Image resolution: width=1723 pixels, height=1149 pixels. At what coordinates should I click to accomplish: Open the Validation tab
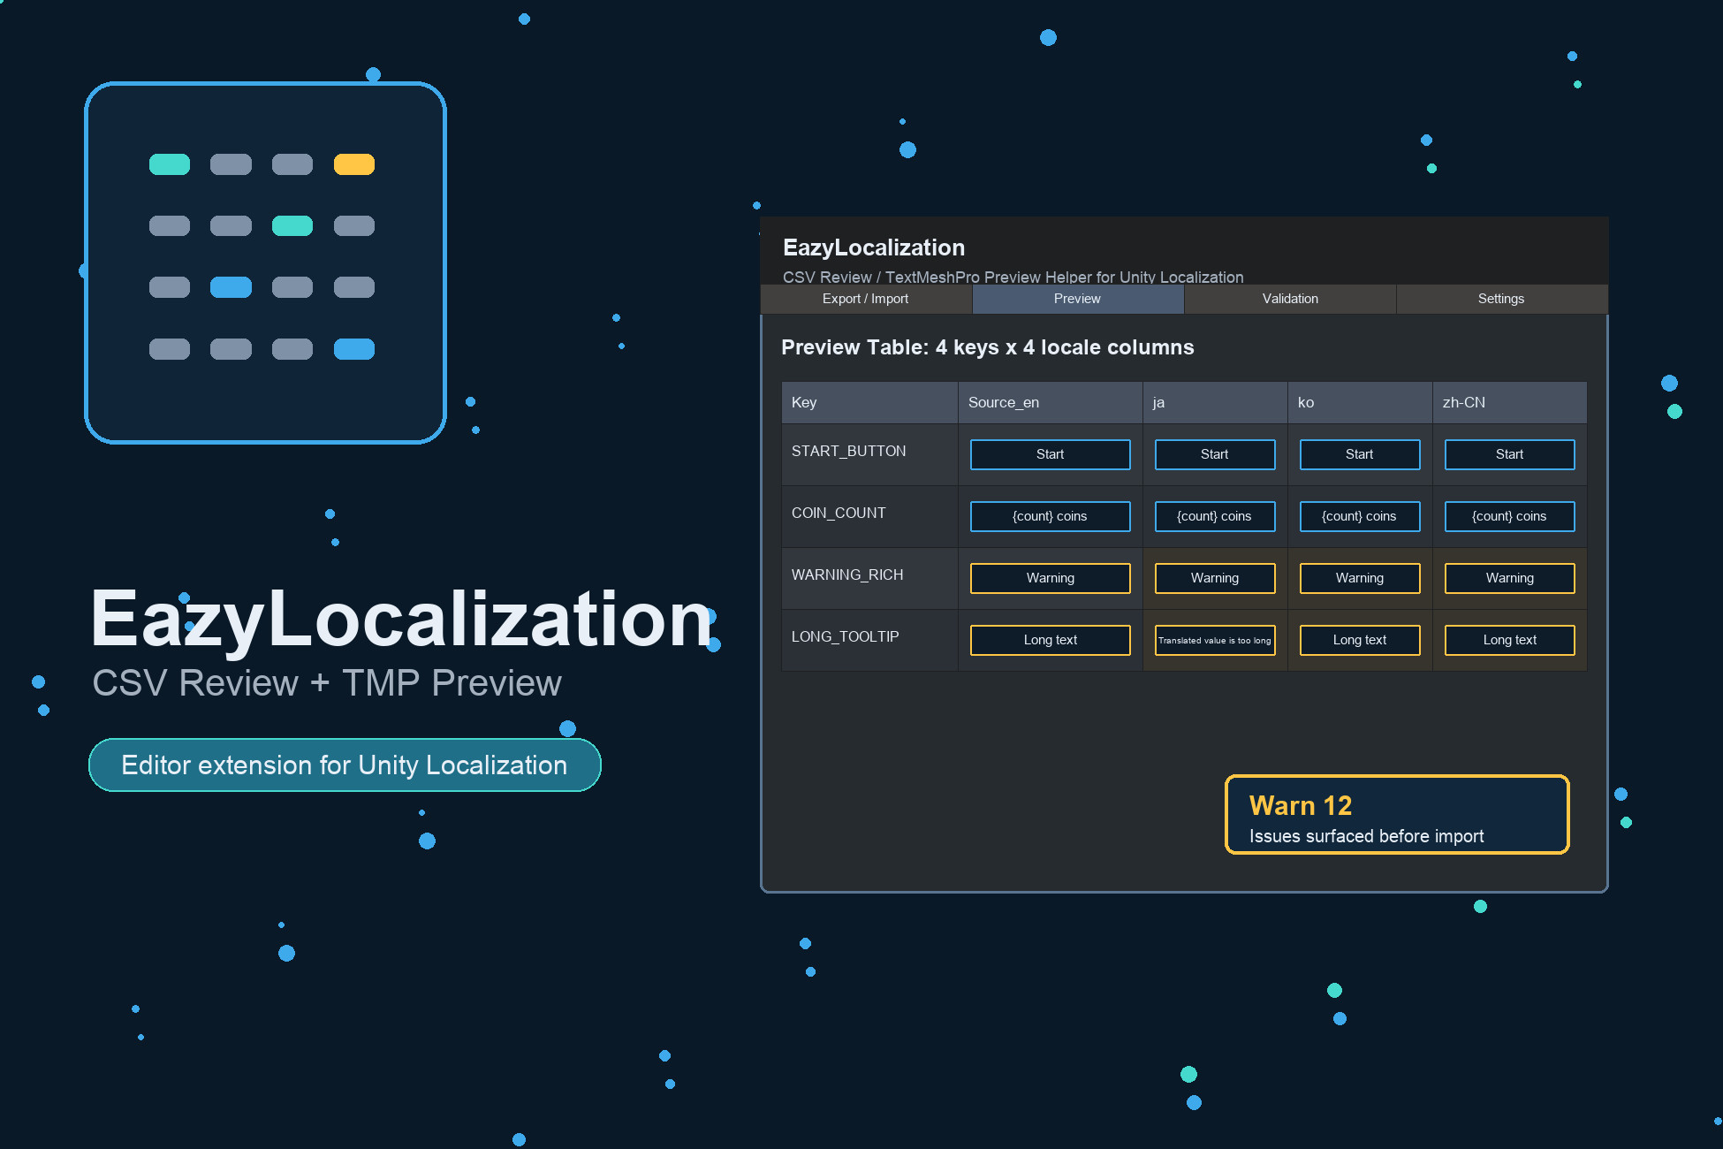[1290, 299]
